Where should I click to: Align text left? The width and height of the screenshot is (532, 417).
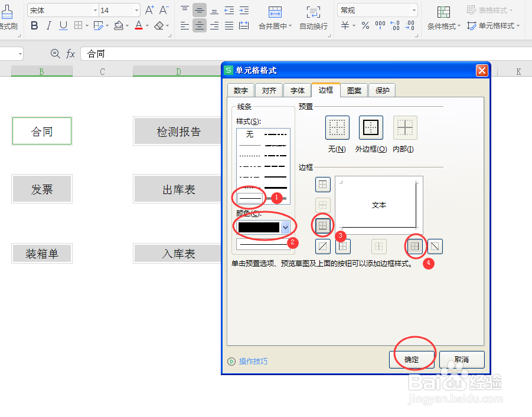185,25
